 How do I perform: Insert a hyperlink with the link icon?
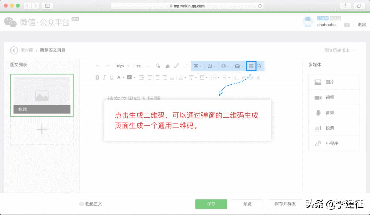tap(176, 66)
